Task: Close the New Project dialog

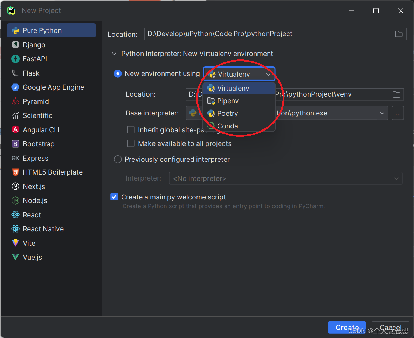Action: coord(401,10)
